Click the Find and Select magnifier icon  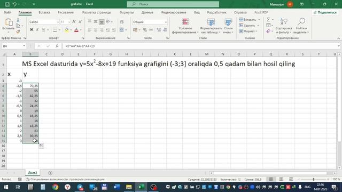[301, 22]
